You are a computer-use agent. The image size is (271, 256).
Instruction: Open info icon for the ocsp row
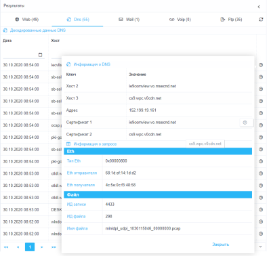261,125
